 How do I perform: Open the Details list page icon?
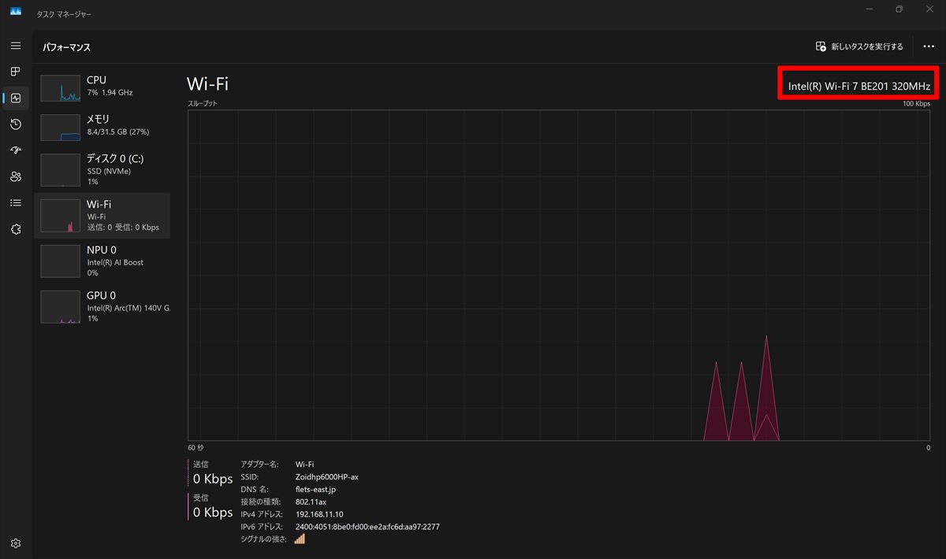click(x=16, y=203)
